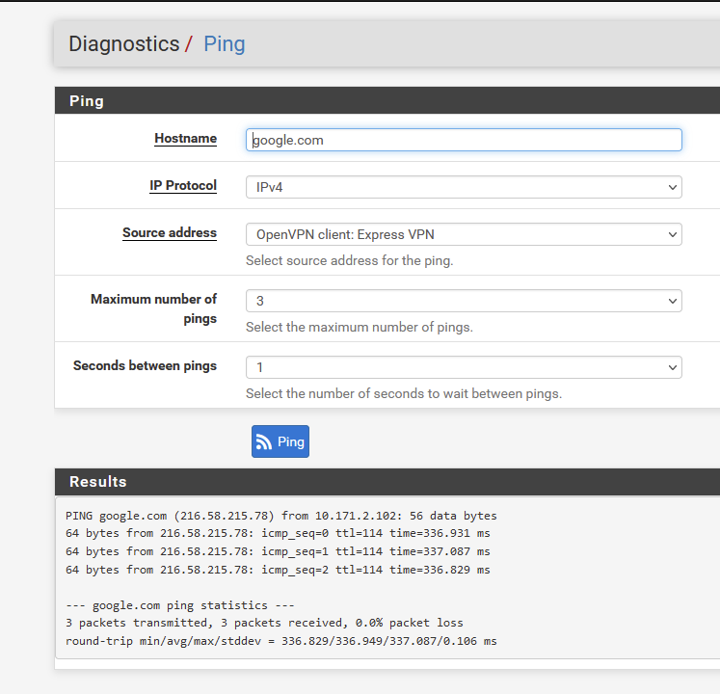
Task: Click the first ping output line in results
Action: (281, 516)
